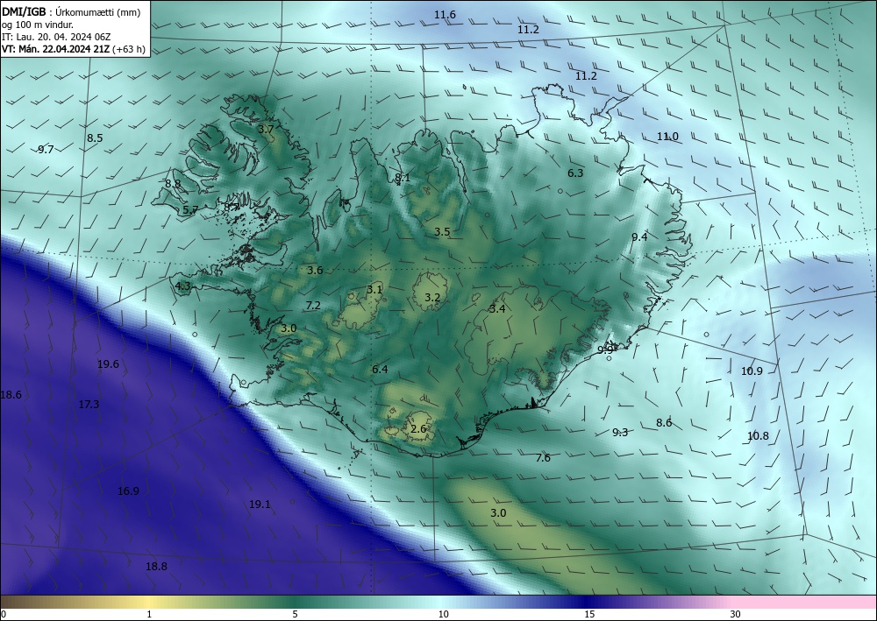Click the 10.9 value label
Image resolution: width=877 pixels, height=621 pixels.
(x=752, y=370)
